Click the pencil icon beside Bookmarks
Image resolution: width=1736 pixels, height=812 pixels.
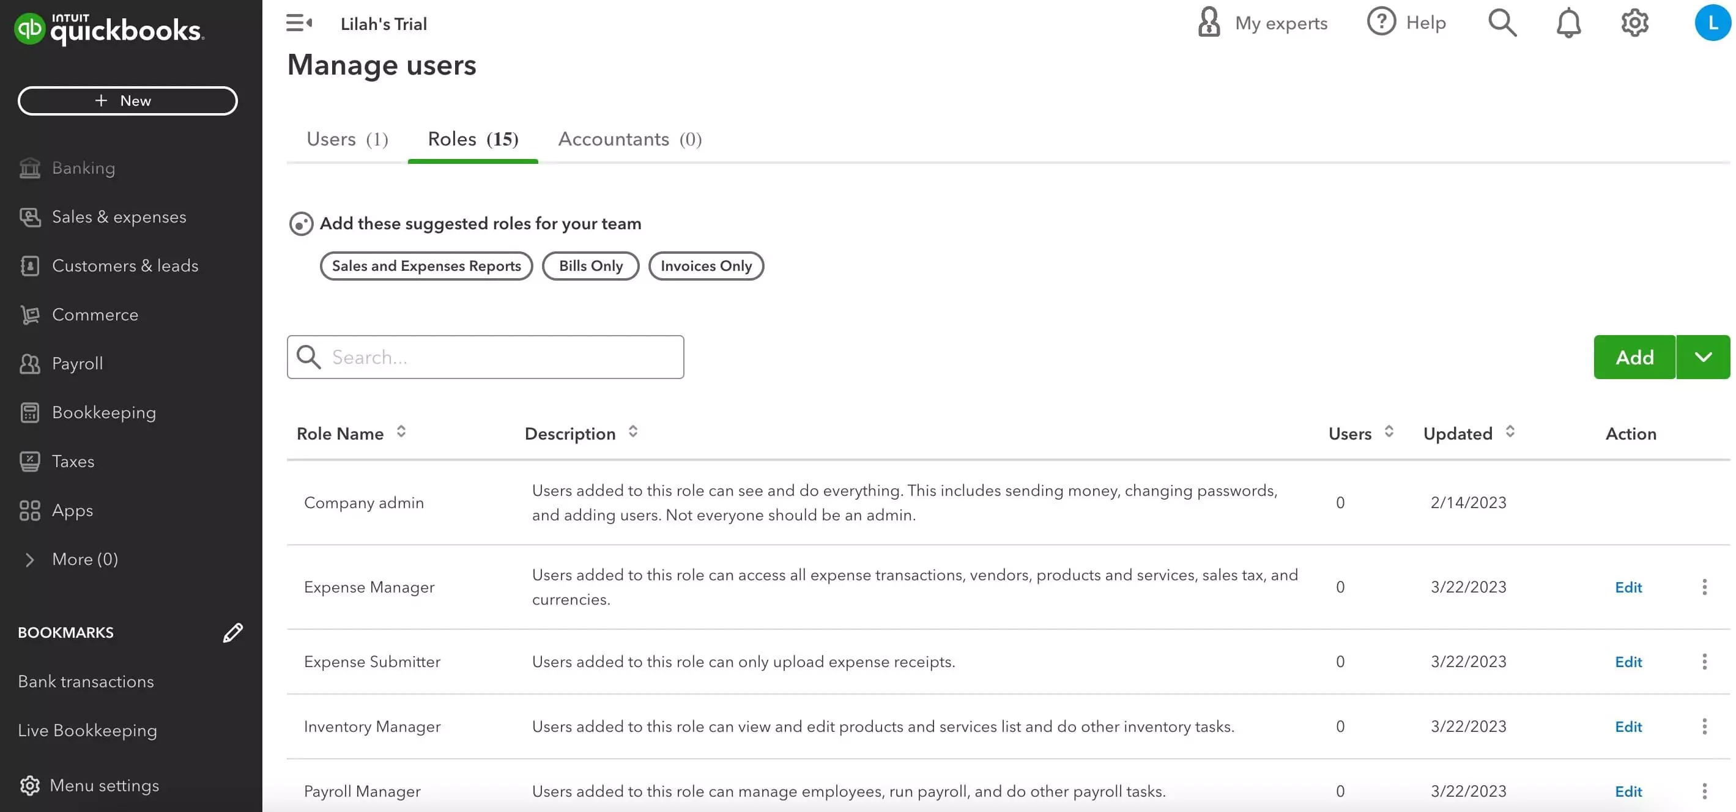(x=232, y=632)
